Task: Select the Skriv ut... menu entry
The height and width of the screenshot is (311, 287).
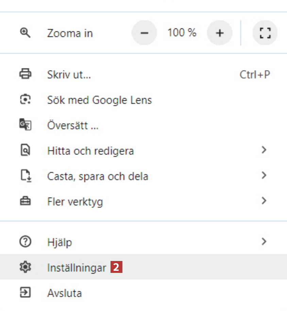Action: [69, 75]
